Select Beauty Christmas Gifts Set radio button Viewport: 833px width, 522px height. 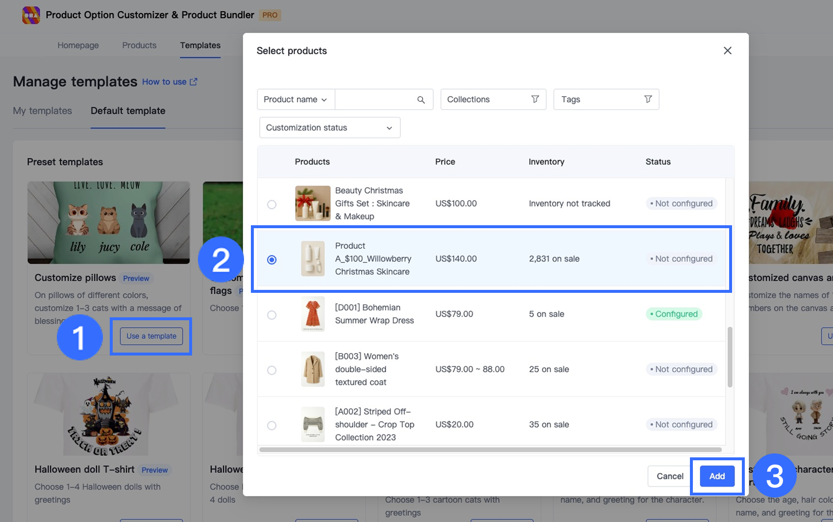[271, 204]
